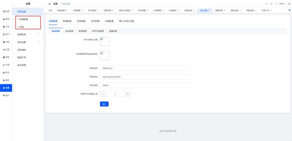Close the 积分配置 tab

147,11
